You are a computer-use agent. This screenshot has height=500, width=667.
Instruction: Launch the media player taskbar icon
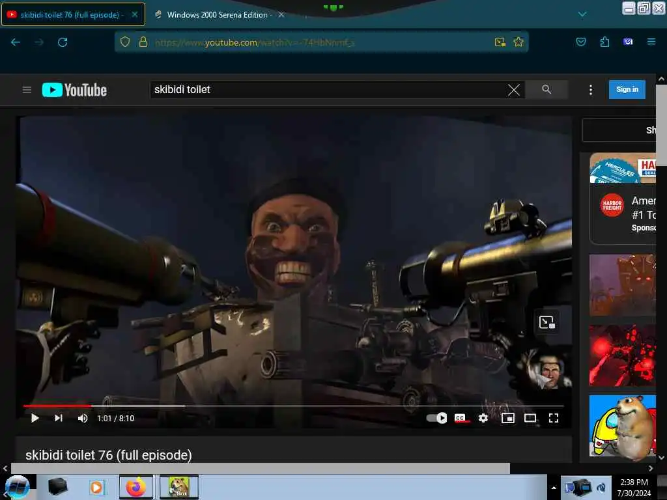[x=96, y=487]
